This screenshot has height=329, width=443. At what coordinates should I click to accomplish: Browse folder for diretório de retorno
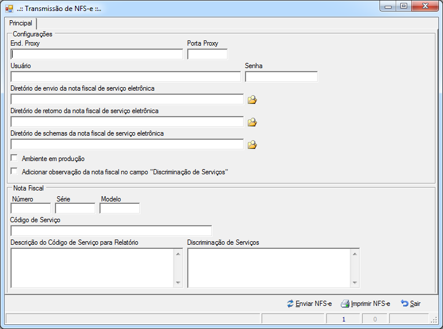pyautogui.click(x=252, y=122)
